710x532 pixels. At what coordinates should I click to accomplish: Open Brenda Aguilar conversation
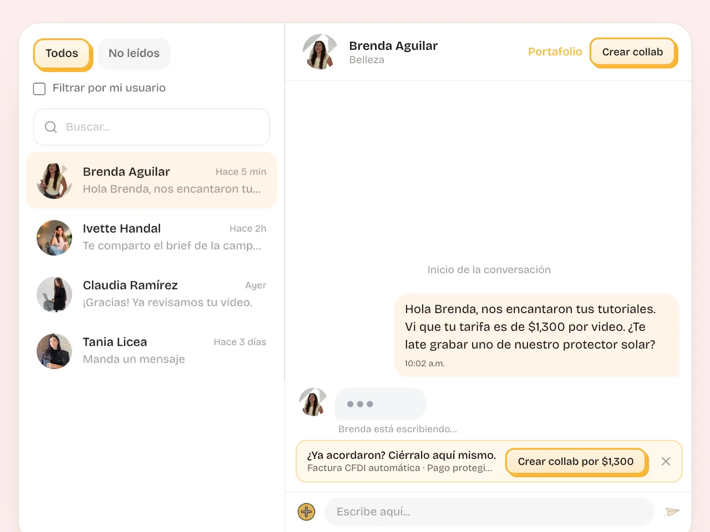pyautogui.click(x=151, y=180)
